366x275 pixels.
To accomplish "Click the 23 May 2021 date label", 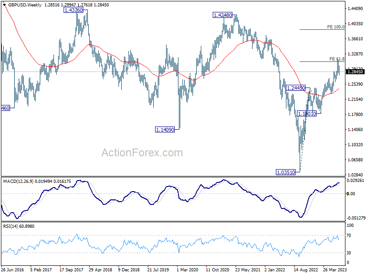I will [248, 270].
